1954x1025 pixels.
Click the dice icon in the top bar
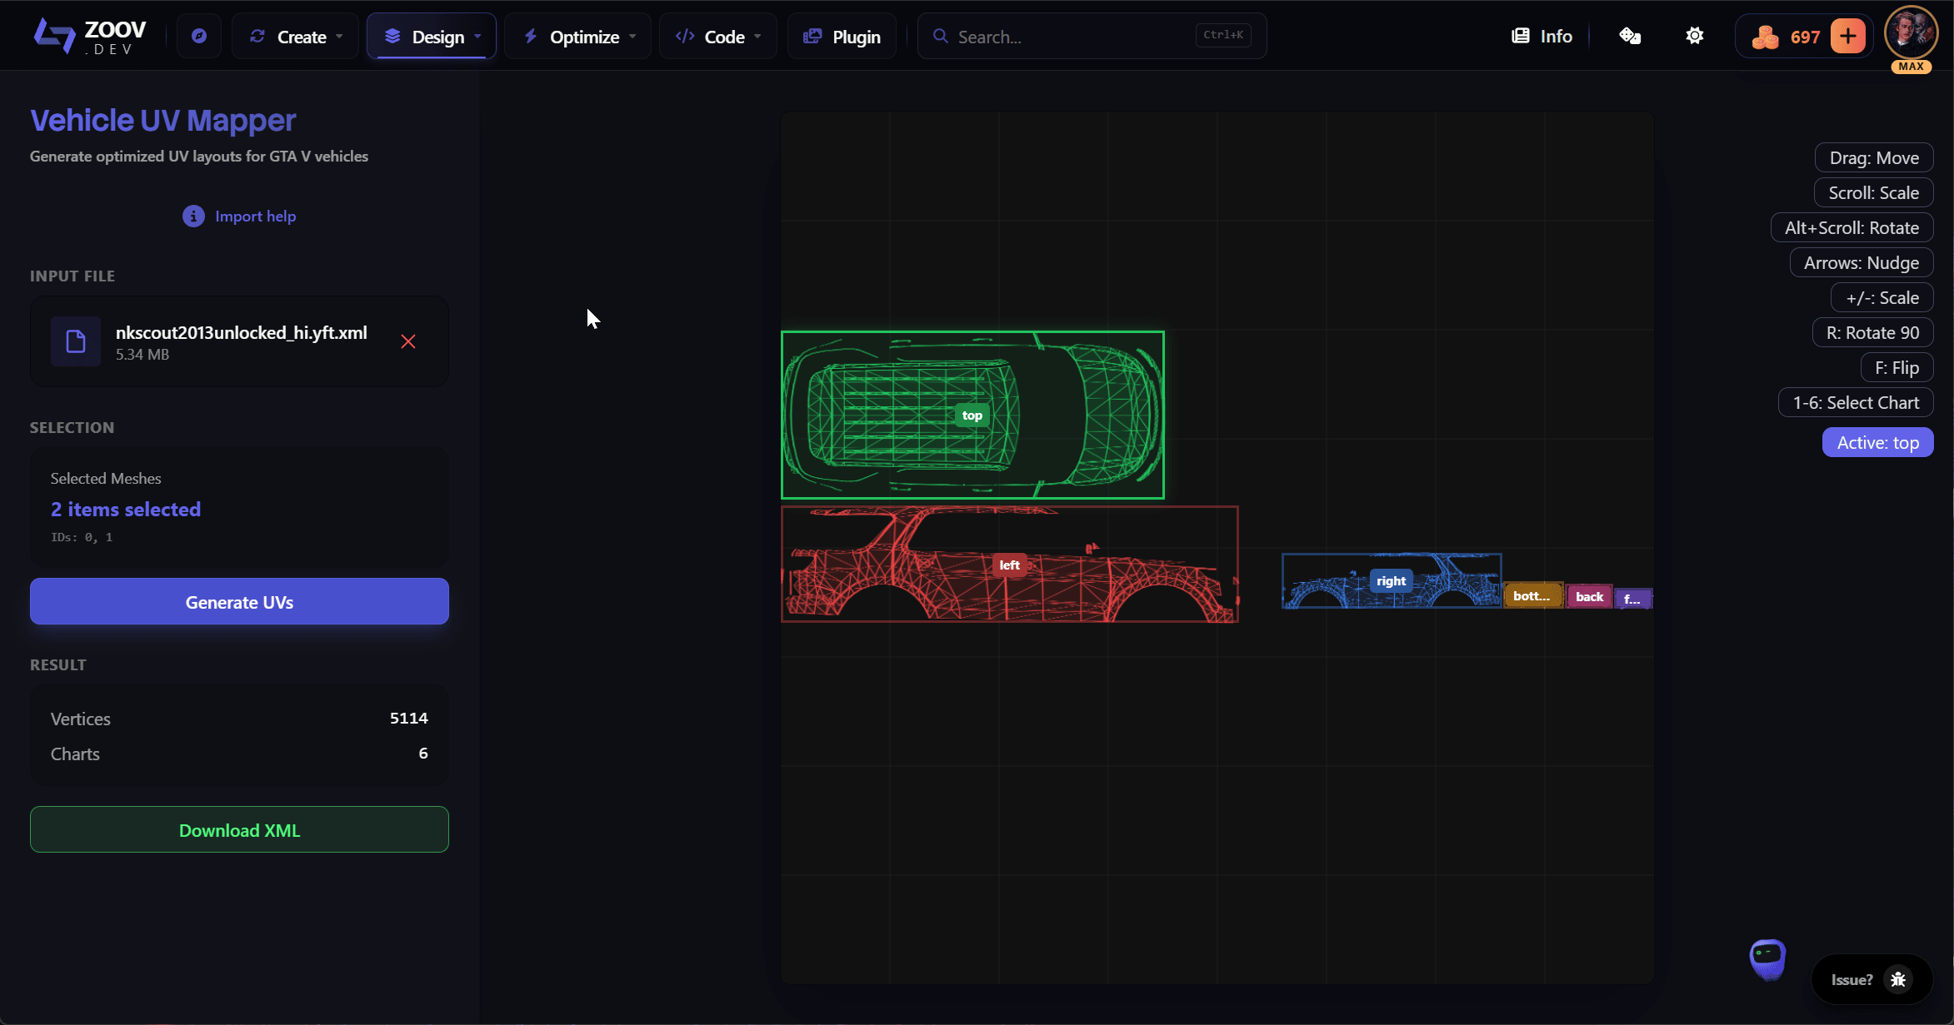click(x=1631, y=35)
